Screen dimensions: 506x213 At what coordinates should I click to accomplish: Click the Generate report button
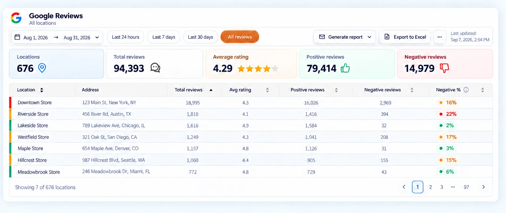[x=344, y=37]
